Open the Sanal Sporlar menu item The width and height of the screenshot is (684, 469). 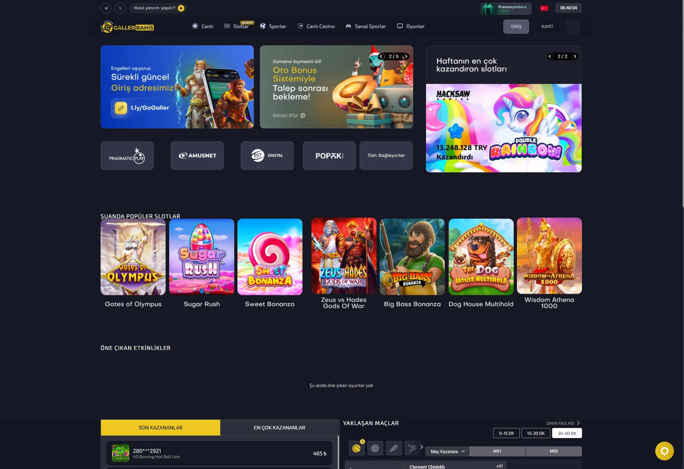click(366, 26)
